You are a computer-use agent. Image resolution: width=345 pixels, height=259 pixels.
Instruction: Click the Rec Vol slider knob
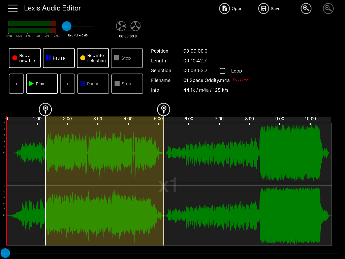[x=67, y=26]
